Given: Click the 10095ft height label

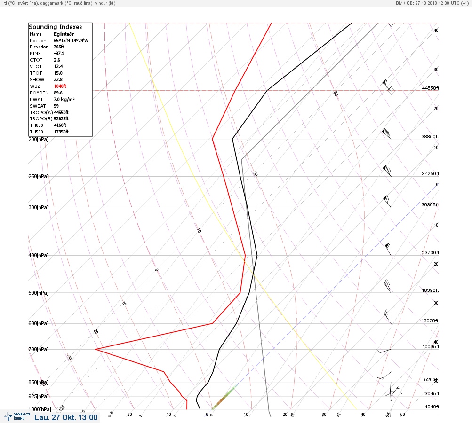Looking at the screenshot, I should pyautogui.click(x=431, y=347).
